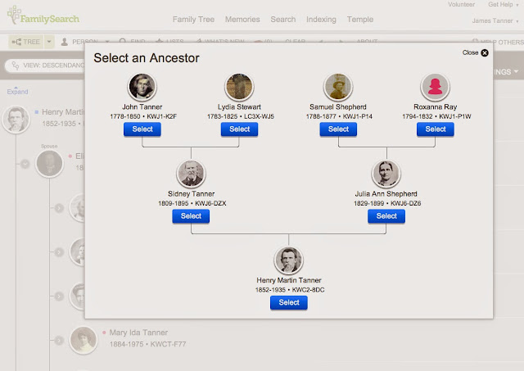This screenshot has height=371, width=524.
Task: Click Samuel Shepherd's name text
Action: click(x=338, y=107)
